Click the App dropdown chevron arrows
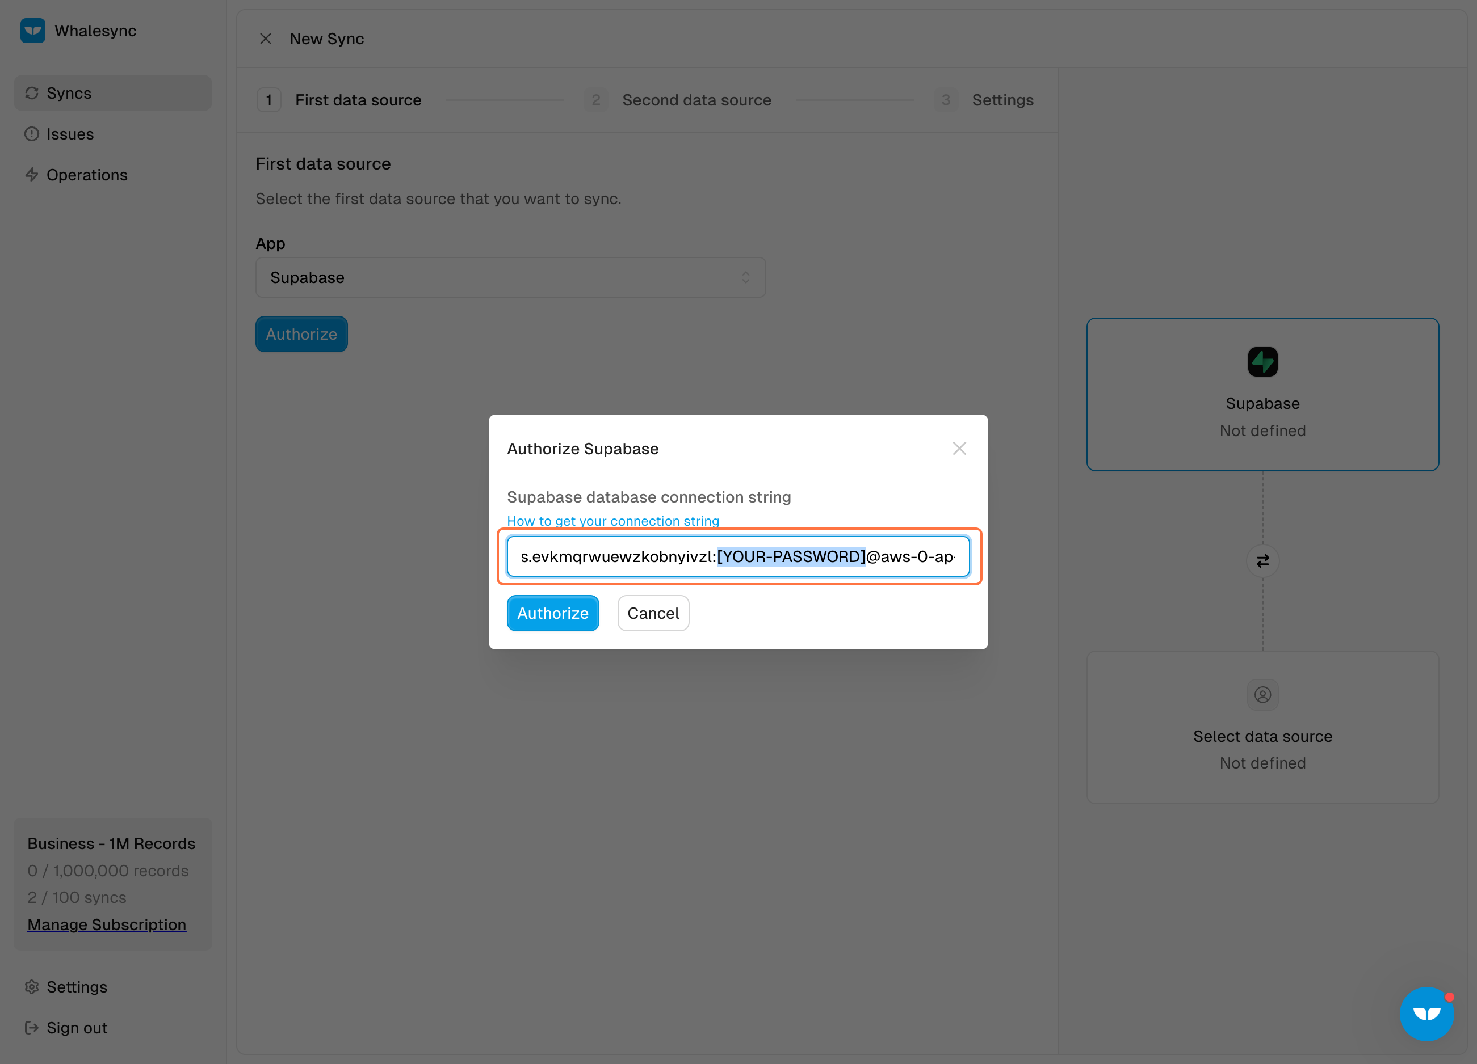 [x=746, y=278]
